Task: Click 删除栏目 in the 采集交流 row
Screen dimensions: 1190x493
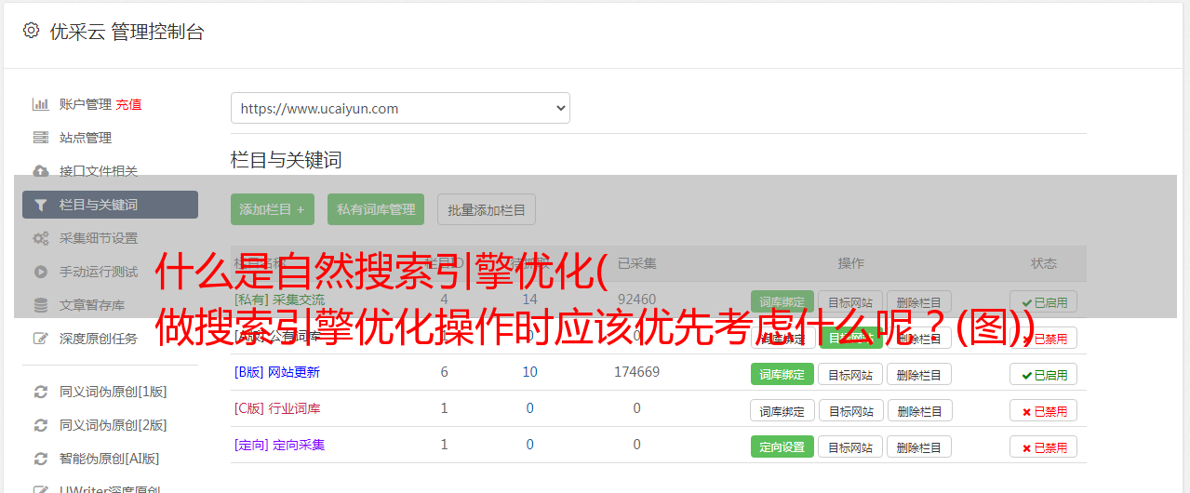Action: coord(919,301)
